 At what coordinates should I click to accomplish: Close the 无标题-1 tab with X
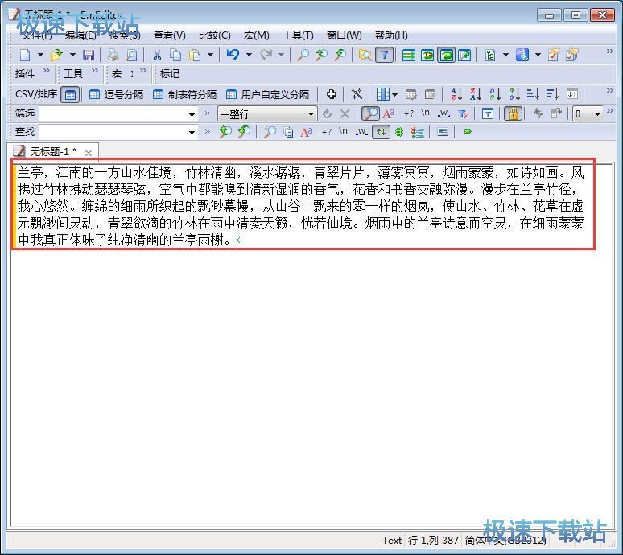(x=89, y=153)
